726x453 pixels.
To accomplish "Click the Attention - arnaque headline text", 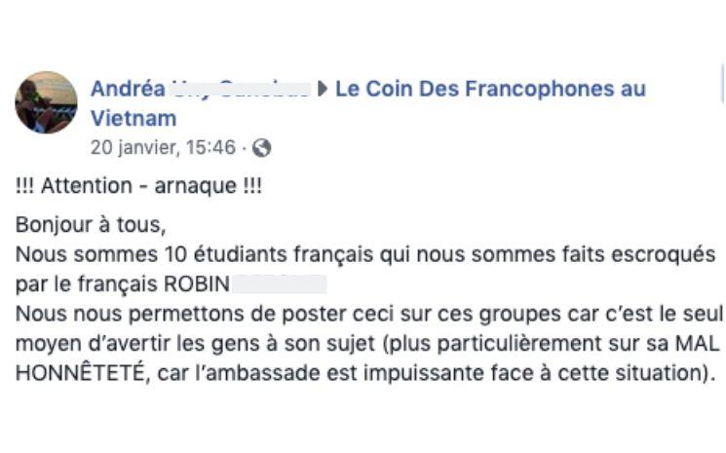I will tap(138, 186).
